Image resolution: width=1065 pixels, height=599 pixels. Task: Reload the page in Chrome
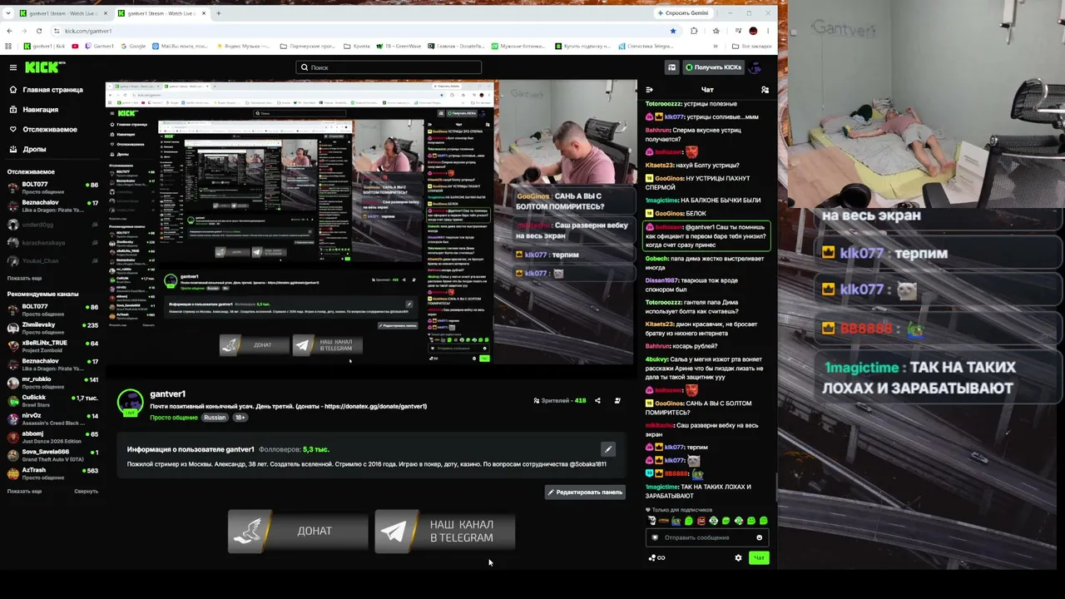pos(39,31)
